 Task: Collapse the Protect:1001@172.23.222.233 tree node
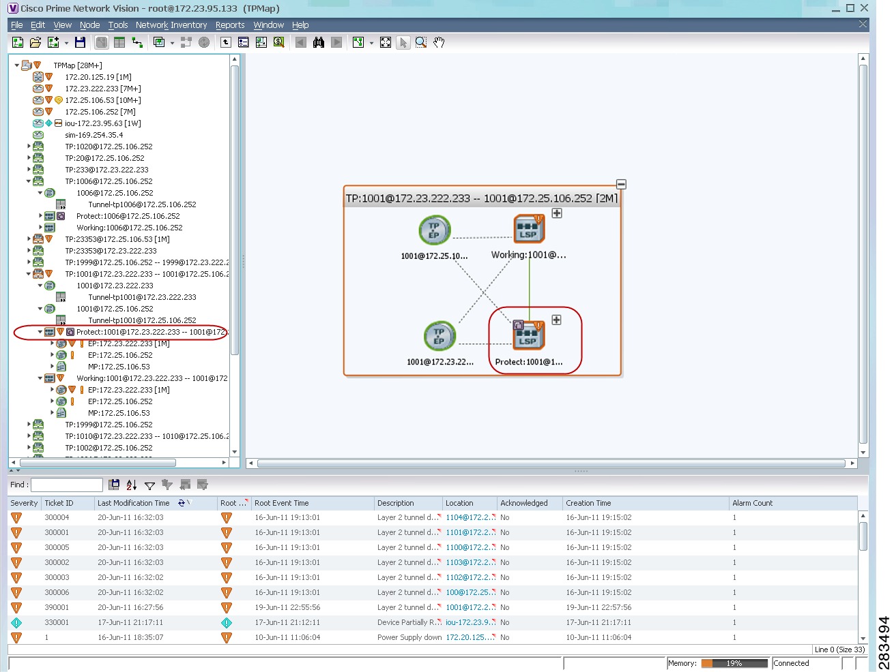40,332
